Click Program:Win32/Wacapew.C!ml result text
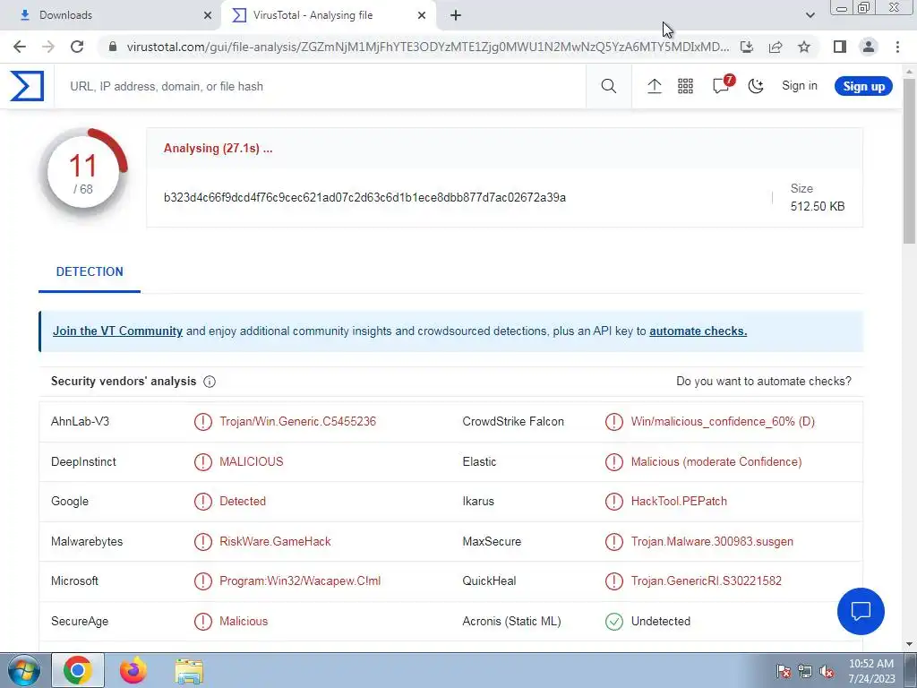 [x=300, y=580]
